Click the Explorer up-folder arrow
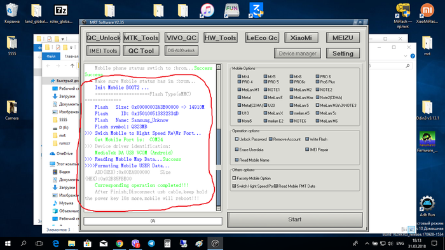Screen dimensions: 445x250 (72, 66)
